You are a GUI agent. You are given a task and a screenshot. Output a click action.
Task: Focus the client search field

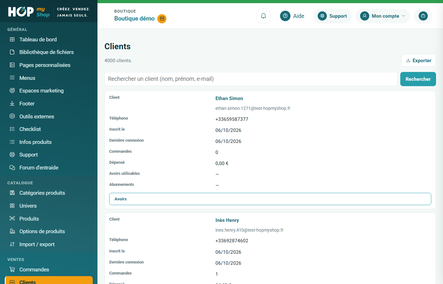(251, 79)
